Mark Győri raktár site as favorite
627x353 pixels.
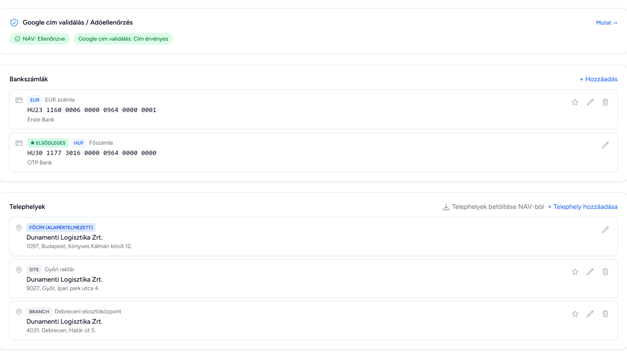(575, 272)
